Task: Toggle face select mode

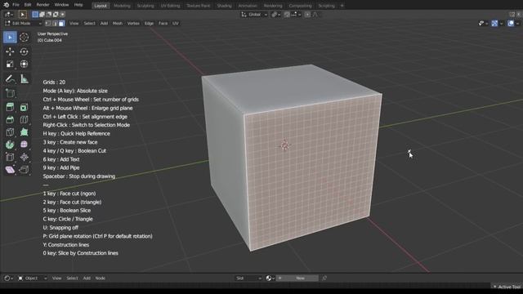Action: (61, 24)
